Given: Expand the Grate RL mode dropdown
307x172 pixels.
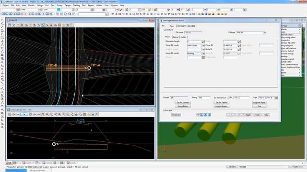Looking at the screenshot, I should click(x=203, y=50).
